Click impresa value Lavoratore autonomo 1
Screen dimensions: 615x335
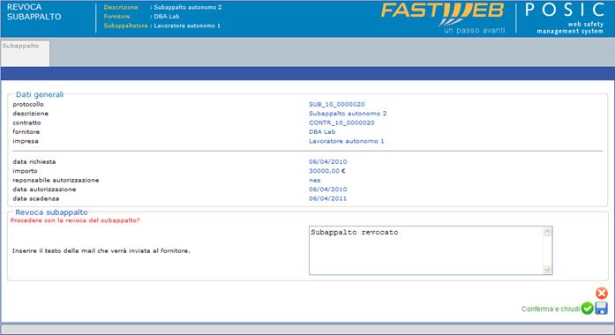point(347,141)
